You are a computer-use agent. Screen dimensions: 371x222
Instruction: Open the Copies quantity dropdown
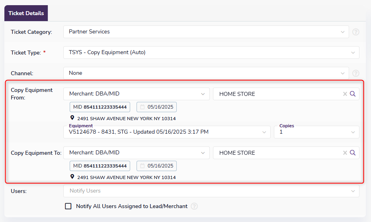[x=316, y=132]
